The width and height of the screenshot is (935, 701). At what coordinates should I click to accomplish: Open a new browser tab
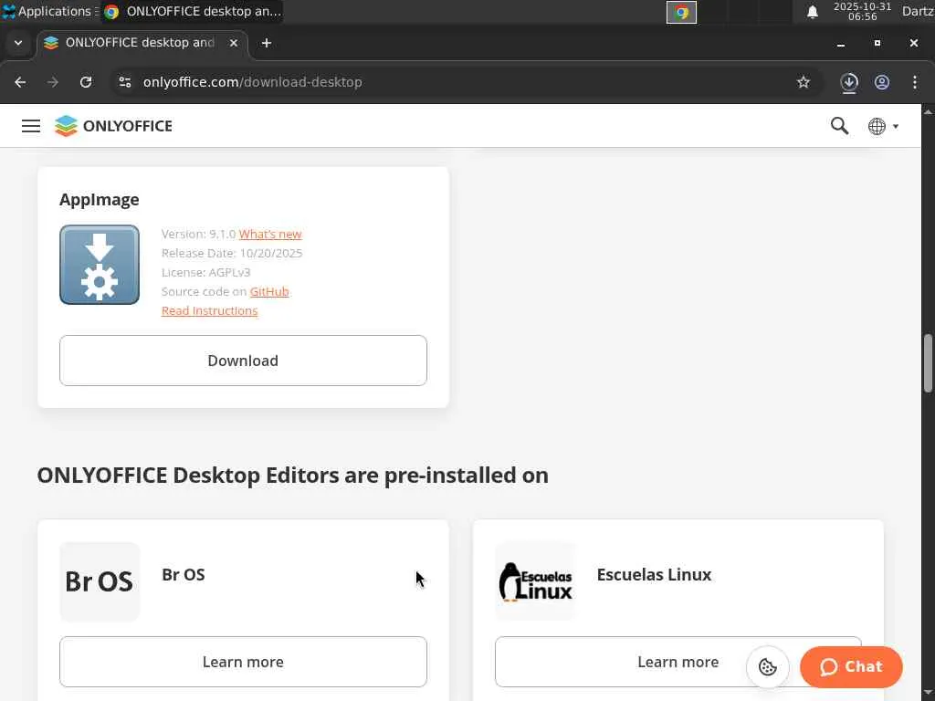pos(267,43)
